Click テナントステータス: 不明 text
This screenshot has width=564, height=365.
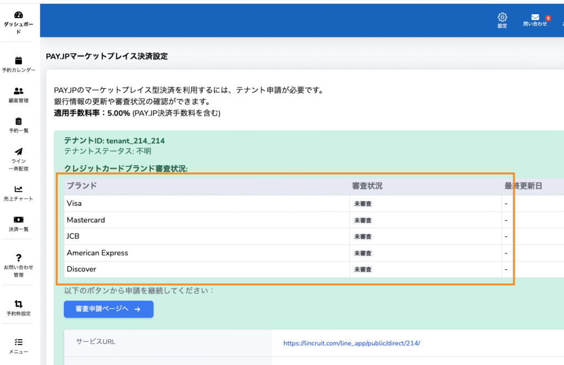pos(107,151)
